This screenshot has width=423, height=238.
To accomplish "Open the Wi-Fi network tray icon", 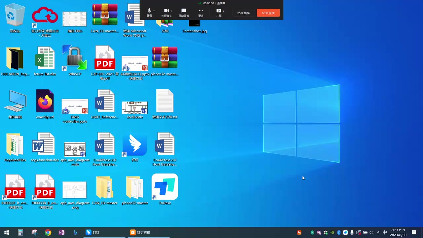I will [378, 232].
